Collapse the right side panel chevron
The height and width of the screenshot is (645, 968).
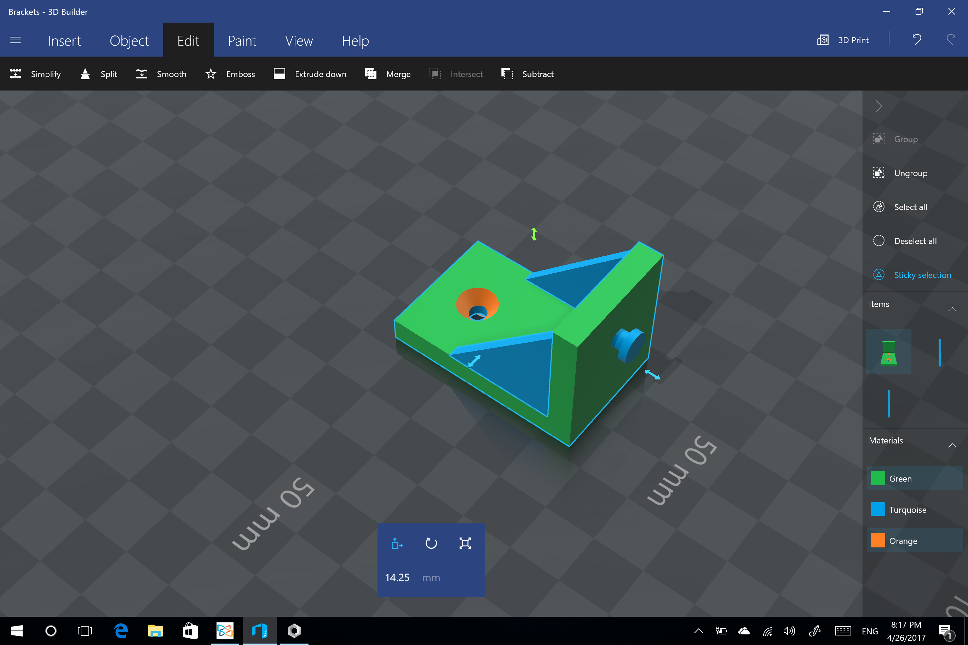(879, 106)
